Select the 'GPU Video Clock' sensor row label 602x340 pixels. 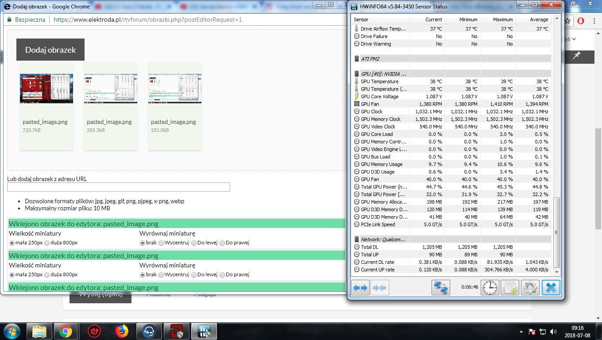pos(378,127)
